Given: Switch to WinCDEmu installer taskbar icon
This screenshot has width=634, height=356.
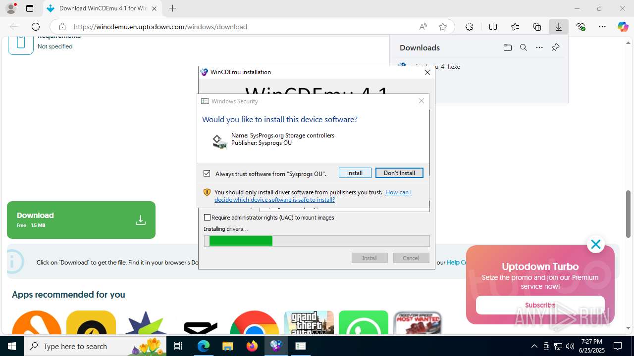Looking at the screenshot, I should pyautogui.click(x=276, y=346).
